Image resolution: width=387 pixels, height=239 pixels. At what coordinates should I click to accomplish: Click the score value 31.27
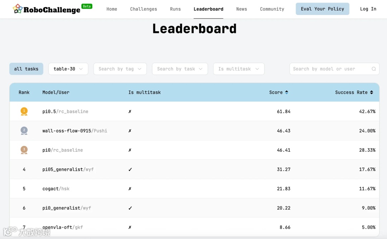pyautogui.click(x=283, y=169)
